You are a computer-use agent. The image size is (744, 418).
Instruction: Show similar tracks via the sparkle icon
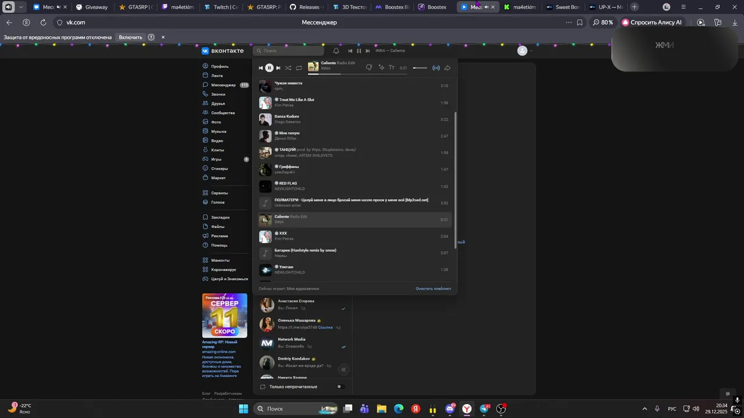click(381, 68)
